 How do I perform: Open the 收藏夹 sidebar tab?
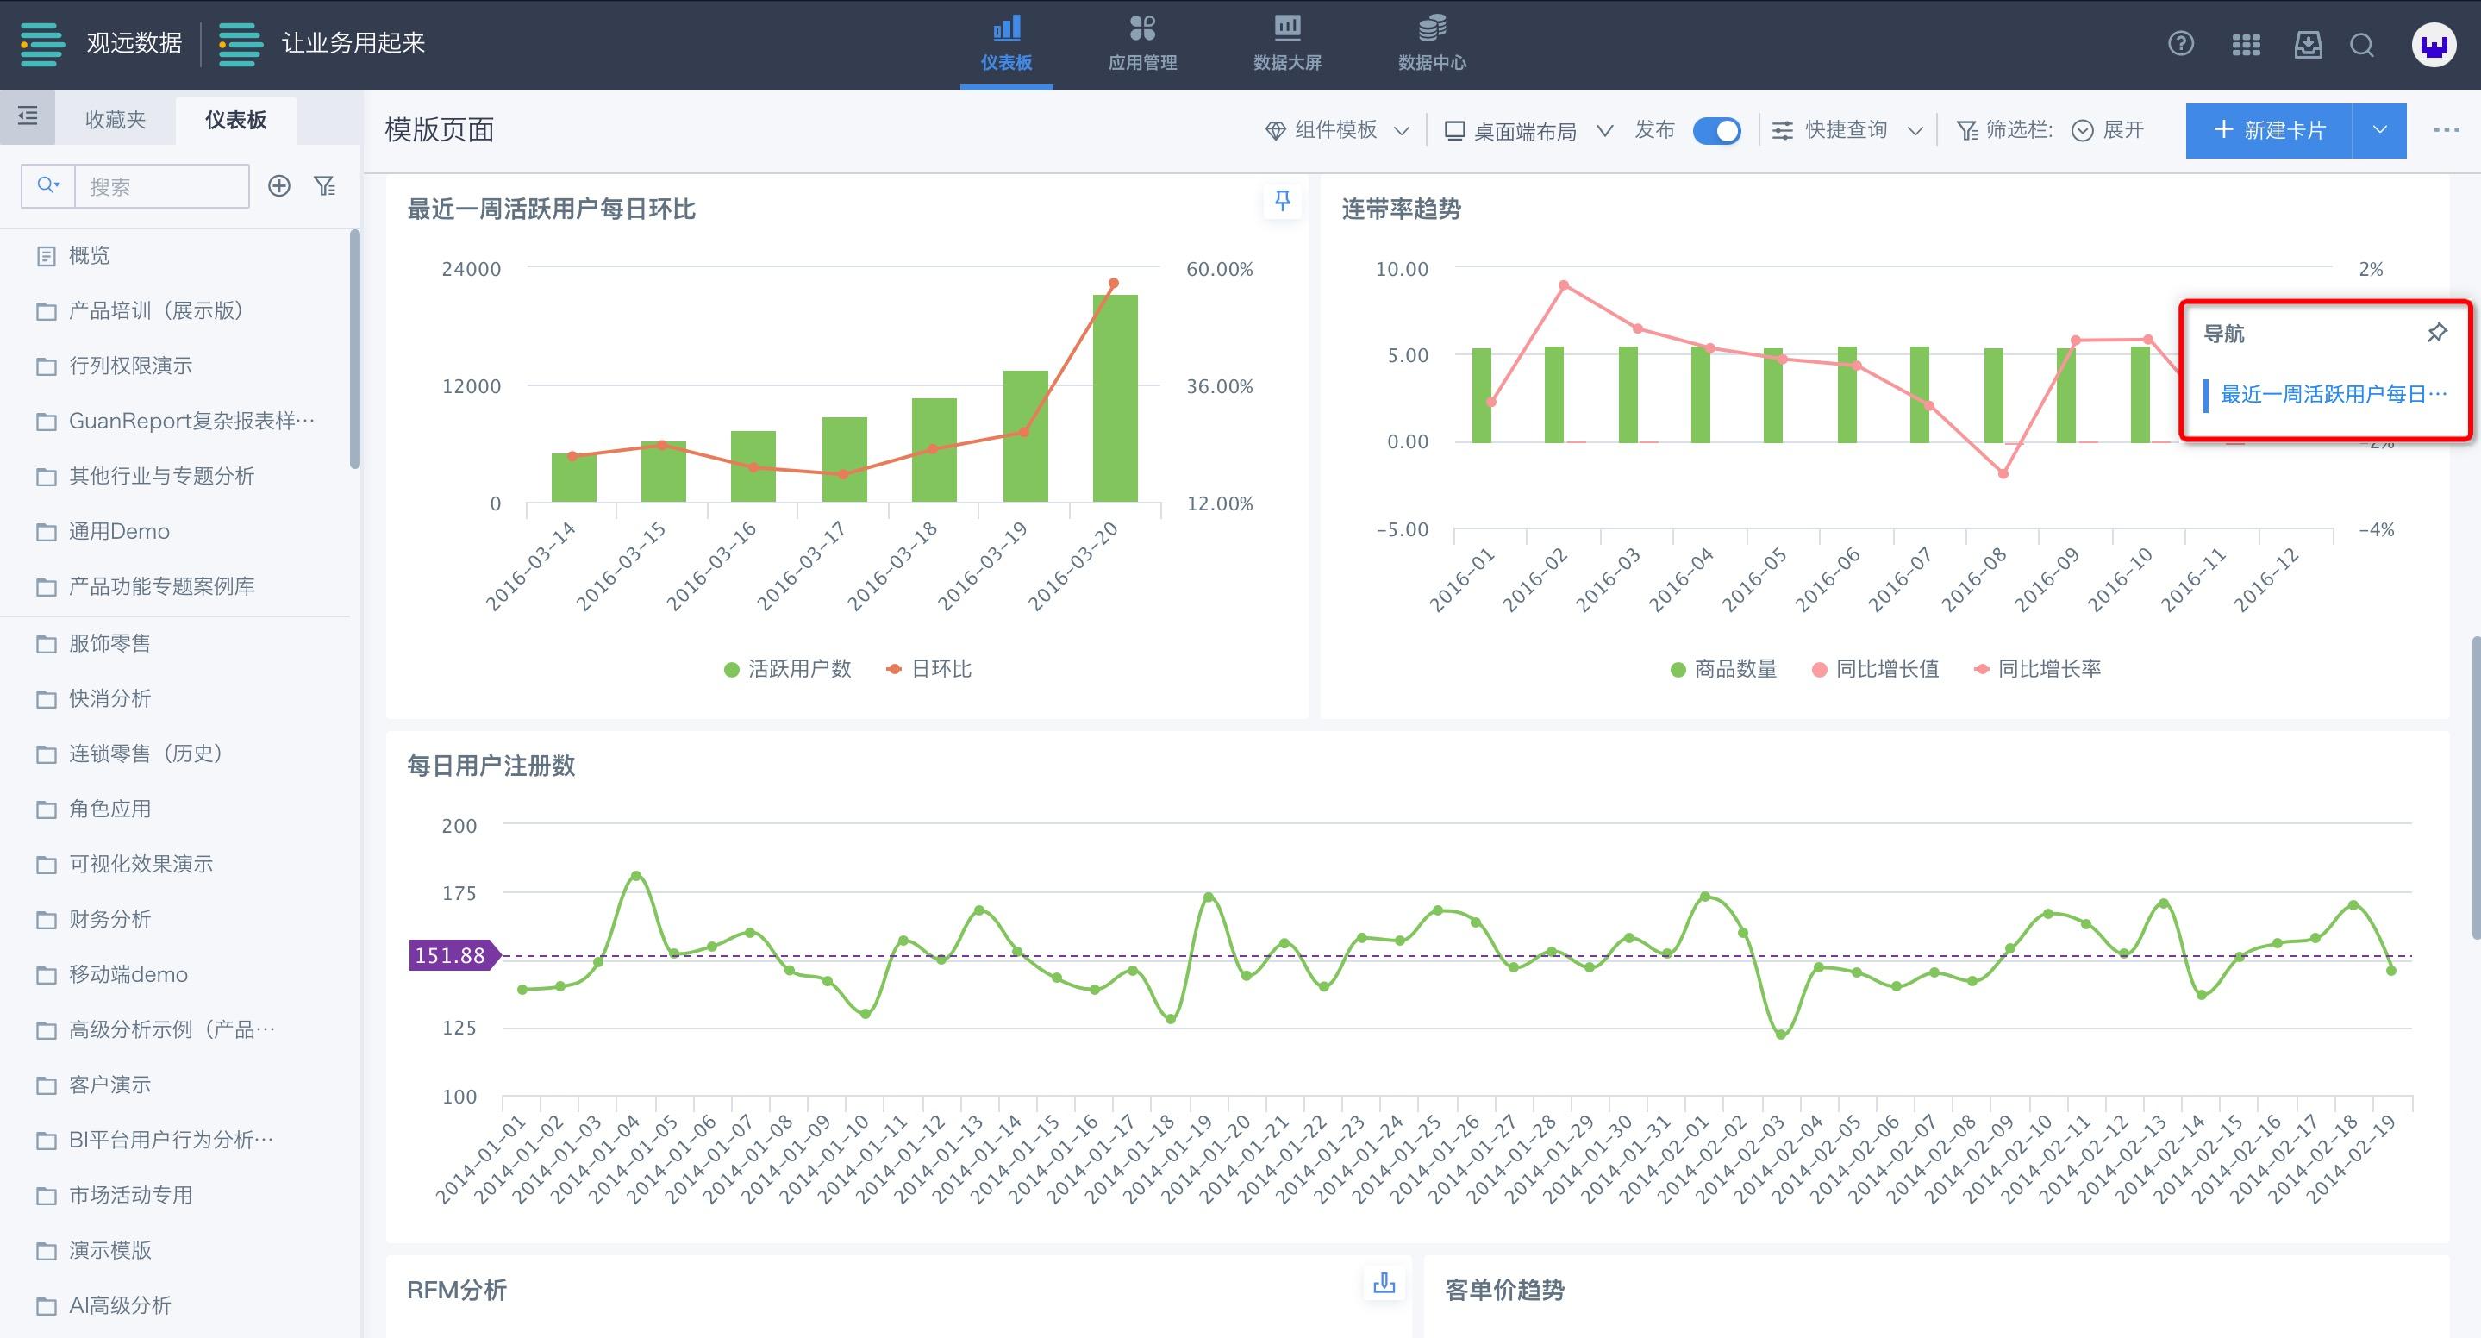click(115, 118)
